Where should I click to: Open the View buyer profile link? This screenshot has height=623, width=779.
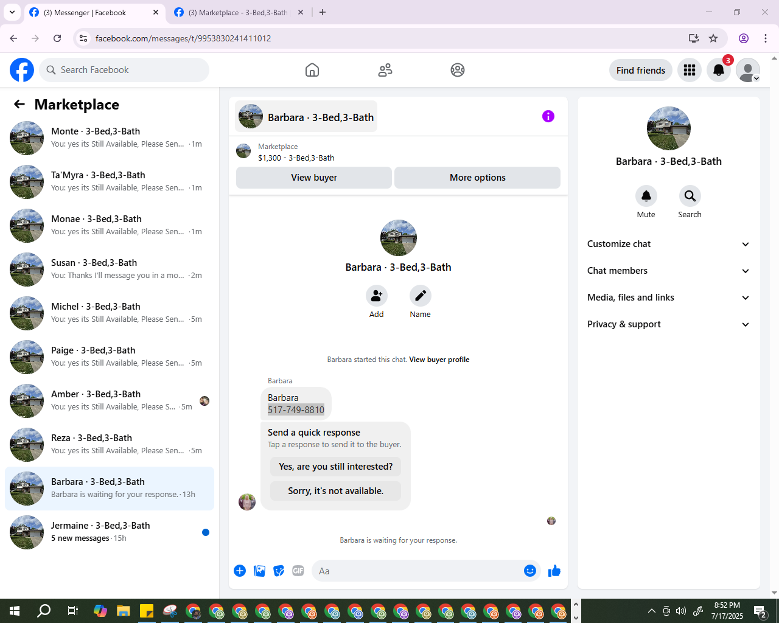[x=439, y=360]
